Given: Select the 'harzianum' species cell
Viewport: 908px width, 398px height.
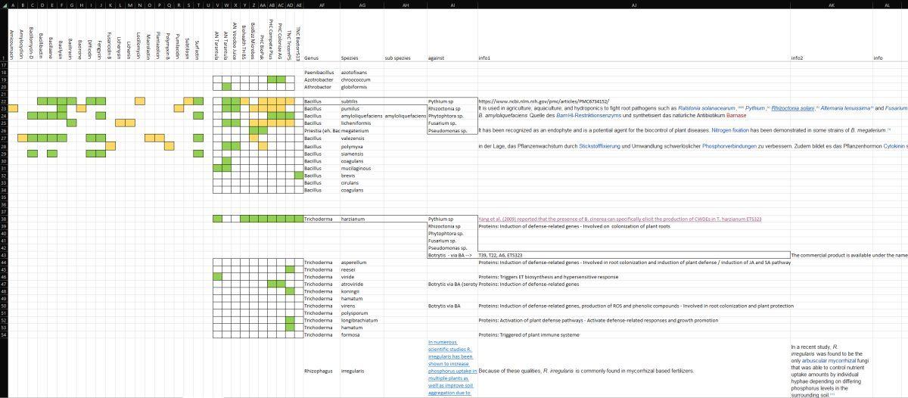Looking at the screenshot, I should (362, 219).
